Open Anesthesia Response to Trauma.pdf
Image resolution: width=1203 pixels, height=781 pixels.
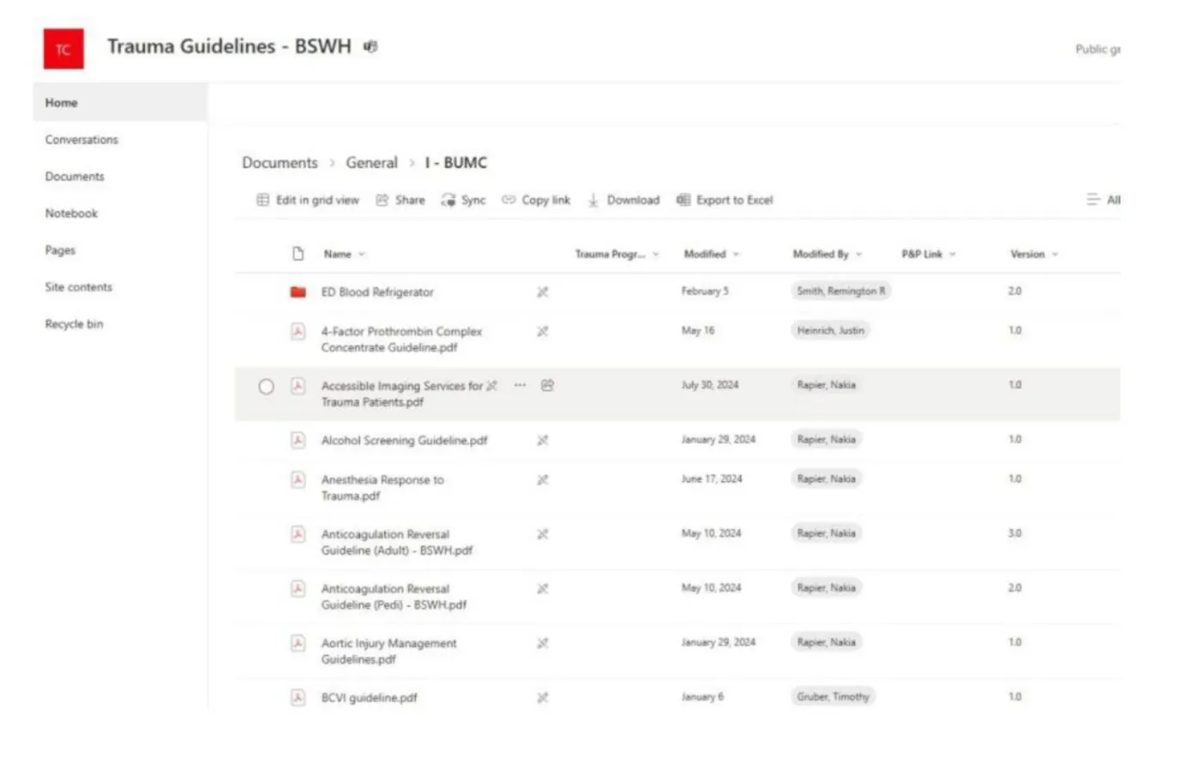tap(382, 487)
